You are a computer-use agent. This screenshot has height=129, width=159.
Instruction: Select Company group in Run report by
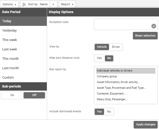[x=107, y=77]
